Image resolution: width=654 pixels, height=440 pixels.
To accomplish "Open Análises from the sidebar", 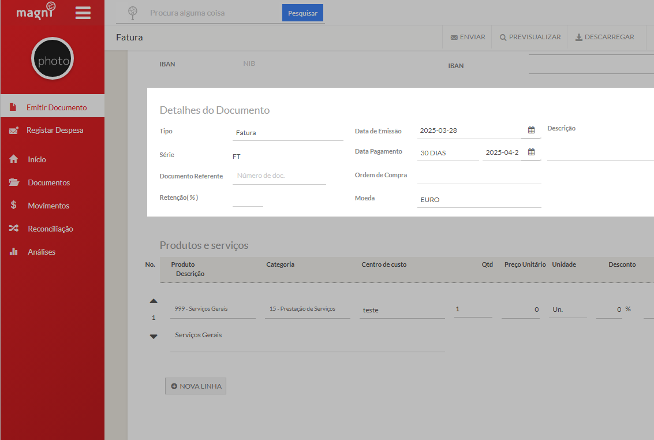I will tap(42, 252).
